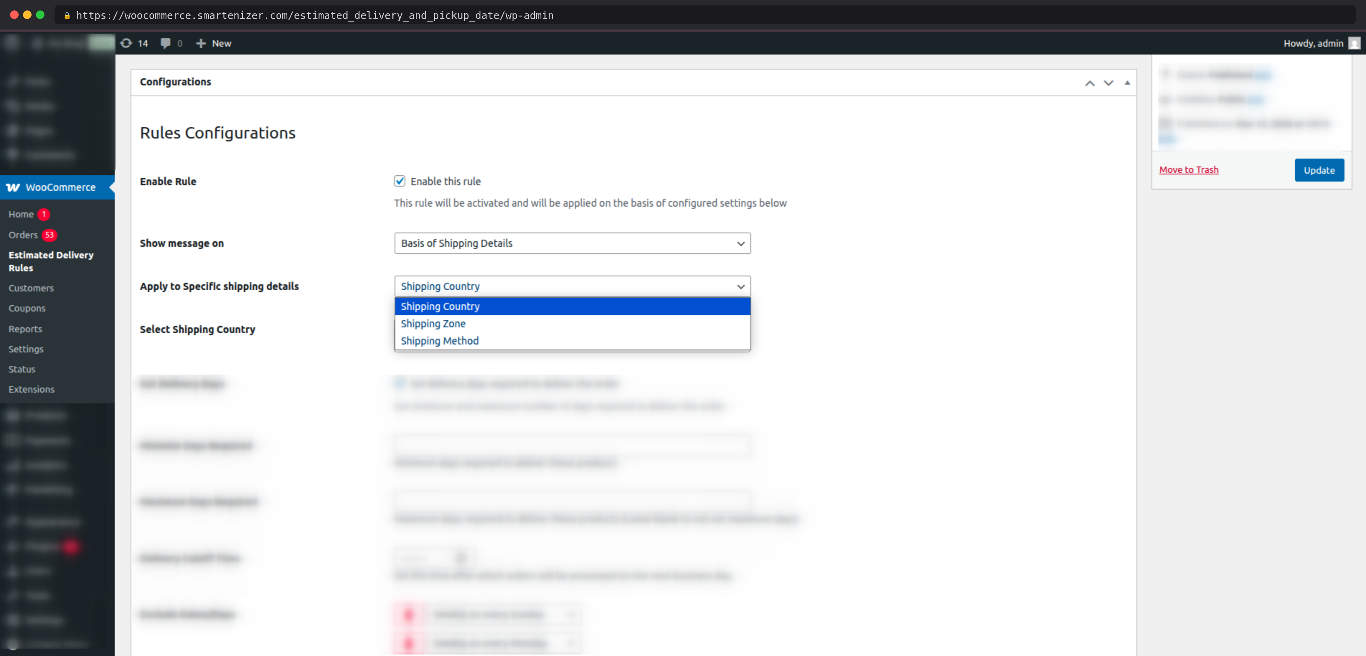Click the padlock icon in address bar
Viewport: 1366px width, 656px height.
point(67,16)
